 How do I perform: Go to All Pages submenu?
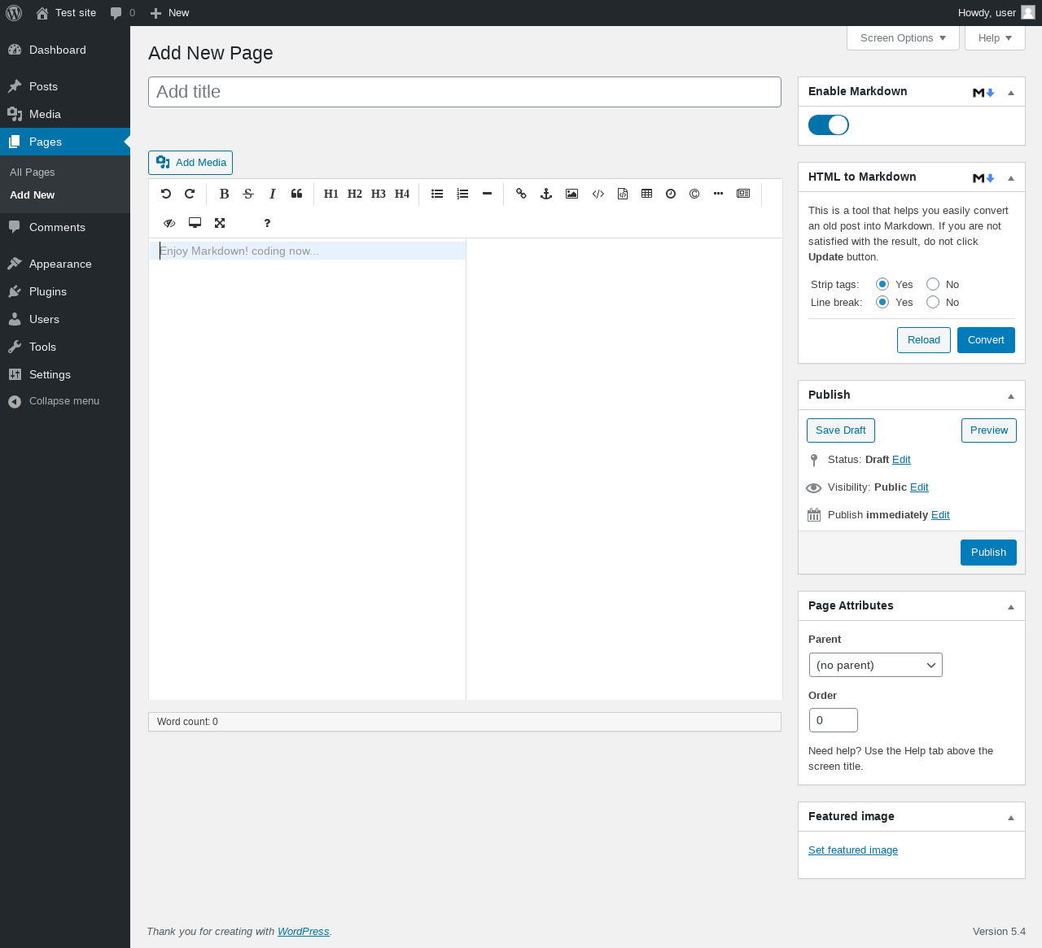click(33, 173)
